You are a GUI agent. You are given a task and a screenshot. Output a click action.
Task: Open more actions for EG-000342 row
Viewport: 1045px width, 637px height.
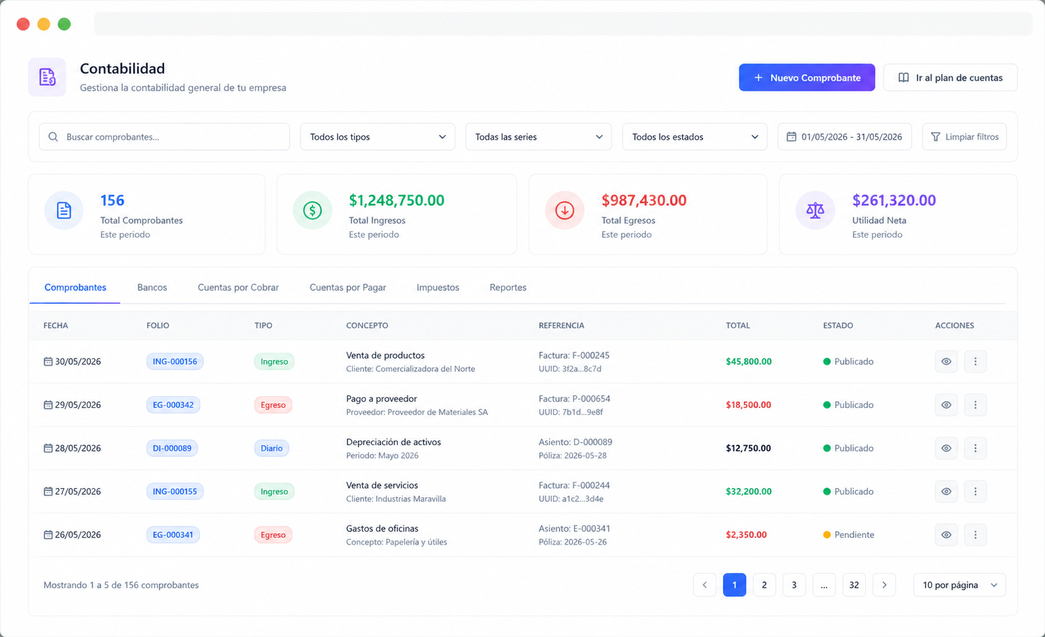tap(975, 405)
